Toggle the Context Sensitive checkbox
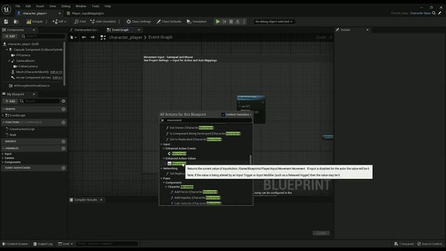Screen dimensions: 446x251 click(x=223, y=114)
